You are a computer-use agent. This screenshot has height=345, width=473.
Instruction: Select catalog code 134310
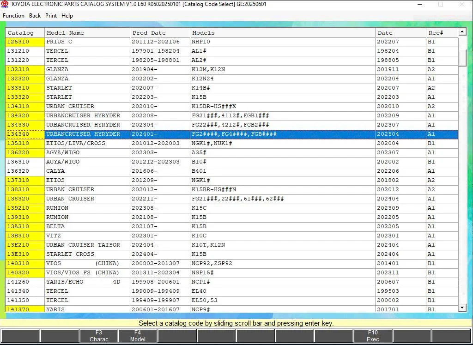pos(25,106)
